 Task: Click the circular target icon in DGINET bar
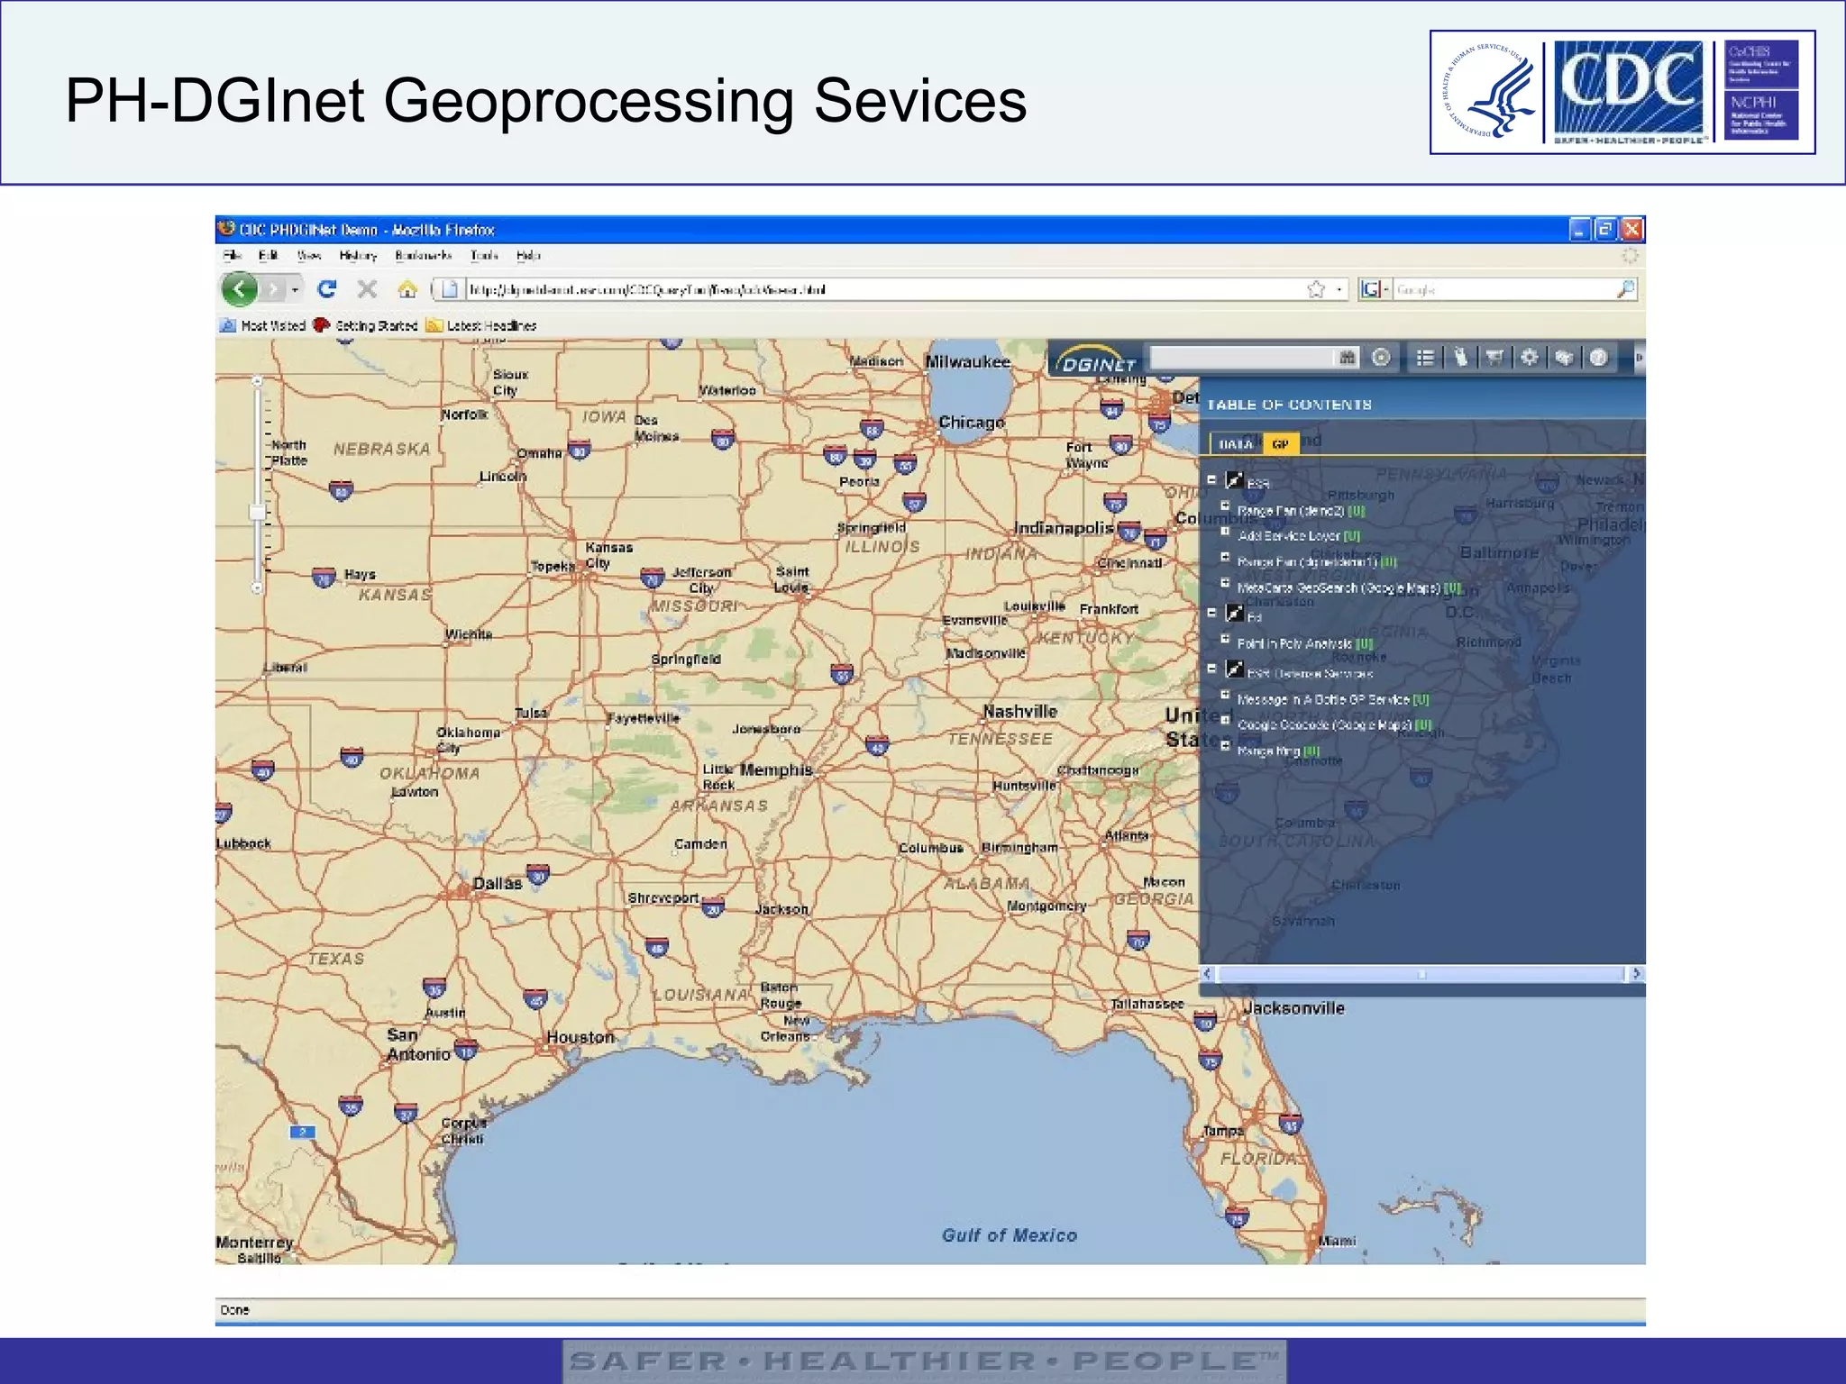coord(1381,358)
